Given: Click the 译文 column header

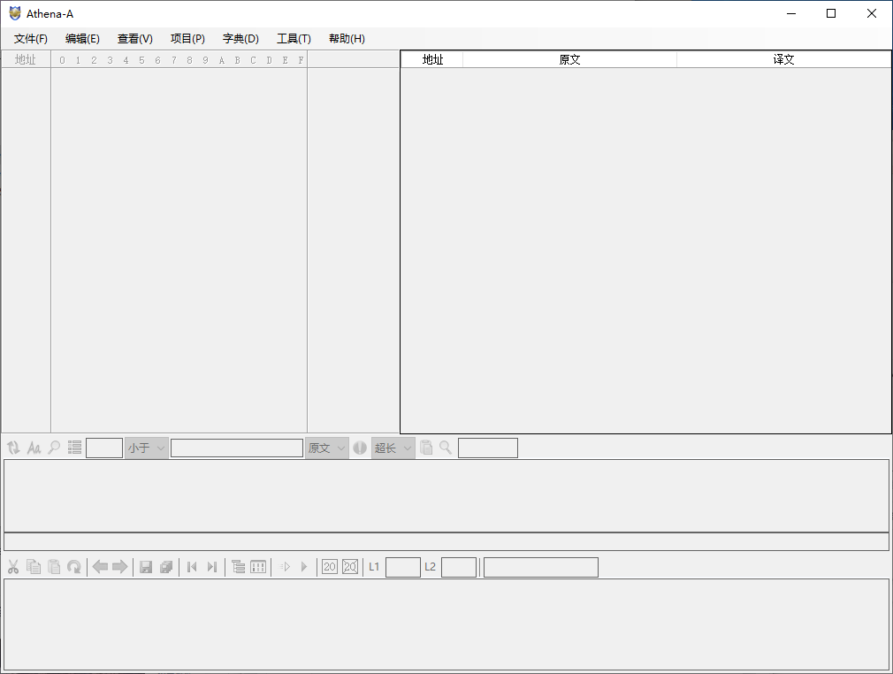Looking at the screenshot, I should coord(783,59).
